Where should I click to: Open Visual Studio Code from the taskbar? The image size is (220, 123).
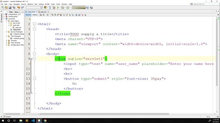(33, 121)
